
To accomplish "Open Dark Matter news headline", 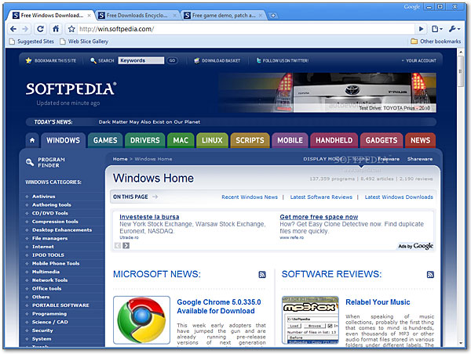I will point(149,122).
